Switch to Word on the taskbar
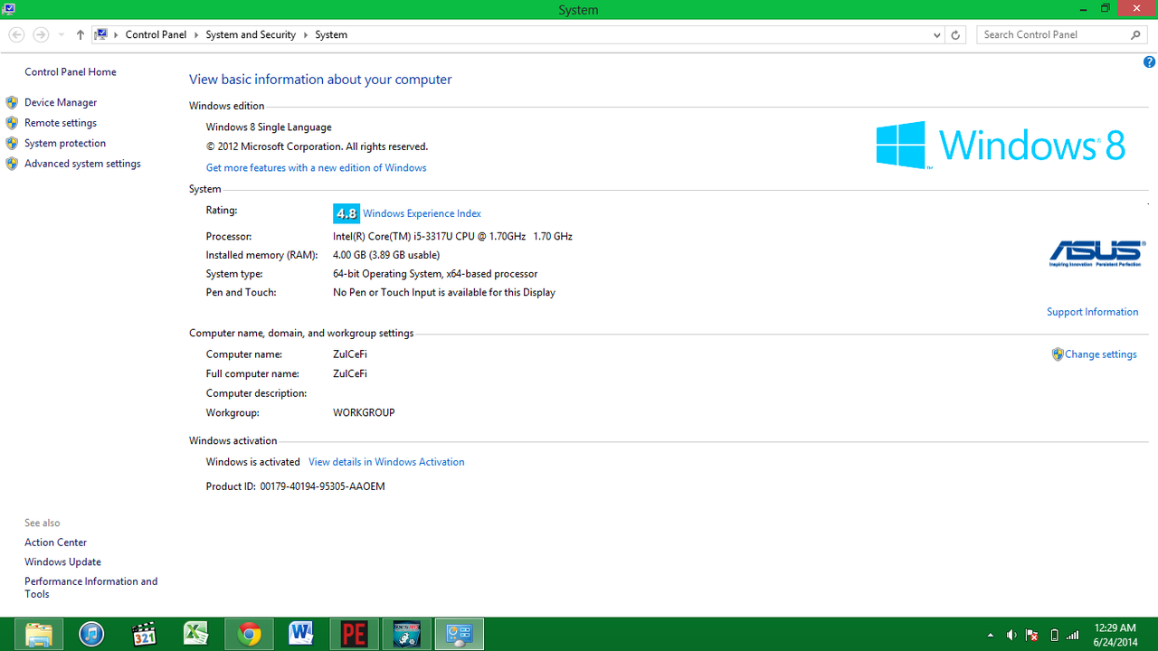1158x651 pixels. tap(301, 634)
